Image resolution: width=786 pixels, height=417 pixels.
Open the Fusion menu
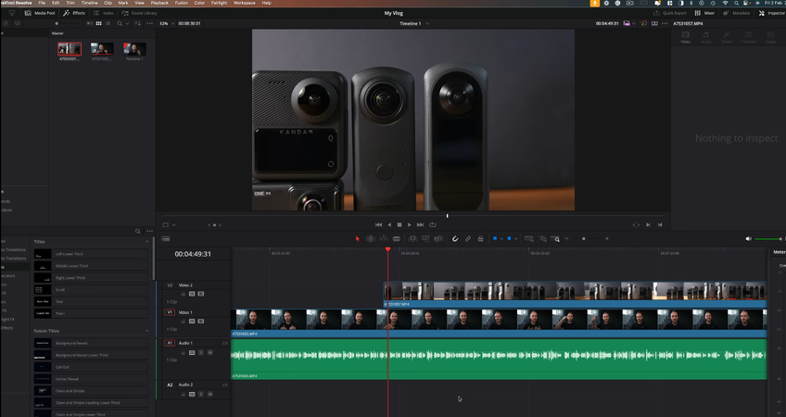point(182,3)
